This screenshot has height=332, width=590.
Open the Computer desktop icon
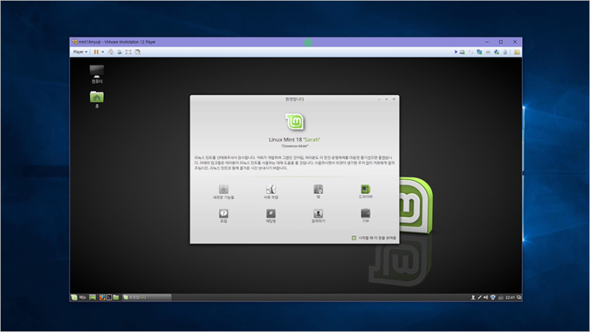point(97,74)
